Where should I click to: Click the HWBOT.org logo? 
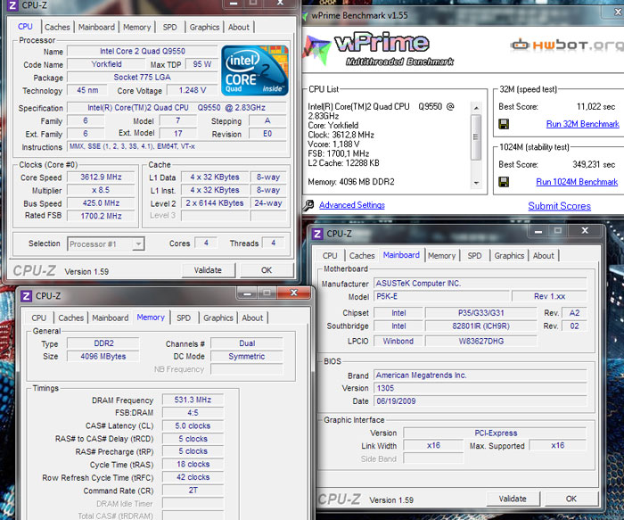pos(567,45)
